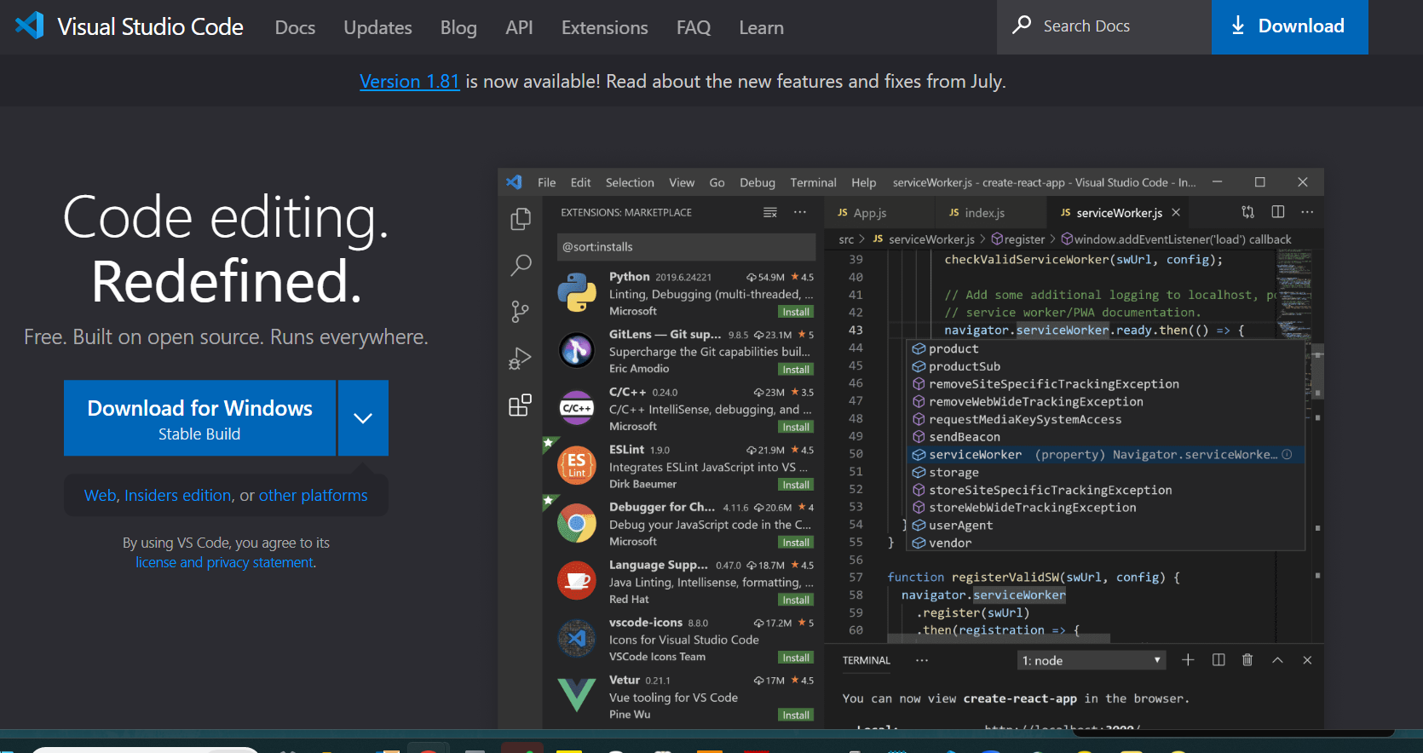Click the GitLens extension icon
This screenshot has width=1423, height=753.
[x=577, y=350]
